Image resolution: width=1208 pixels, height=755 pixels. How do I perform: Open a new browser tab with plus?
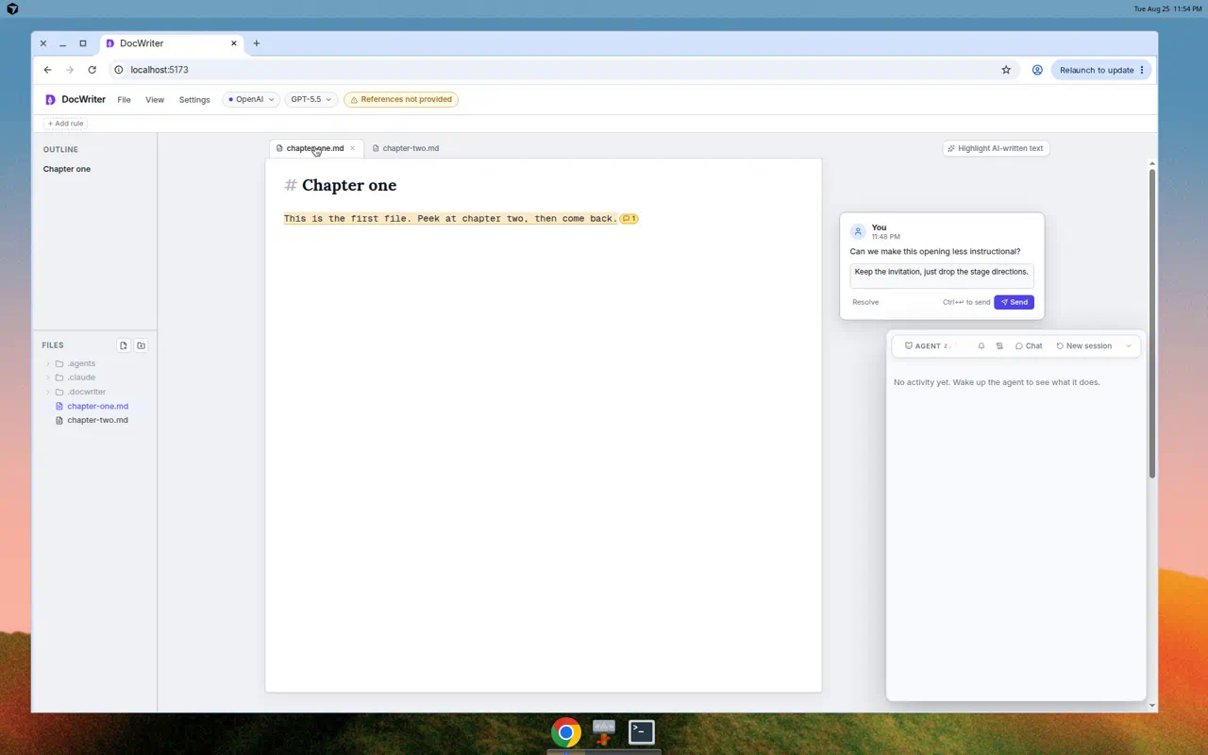(256, 43)
